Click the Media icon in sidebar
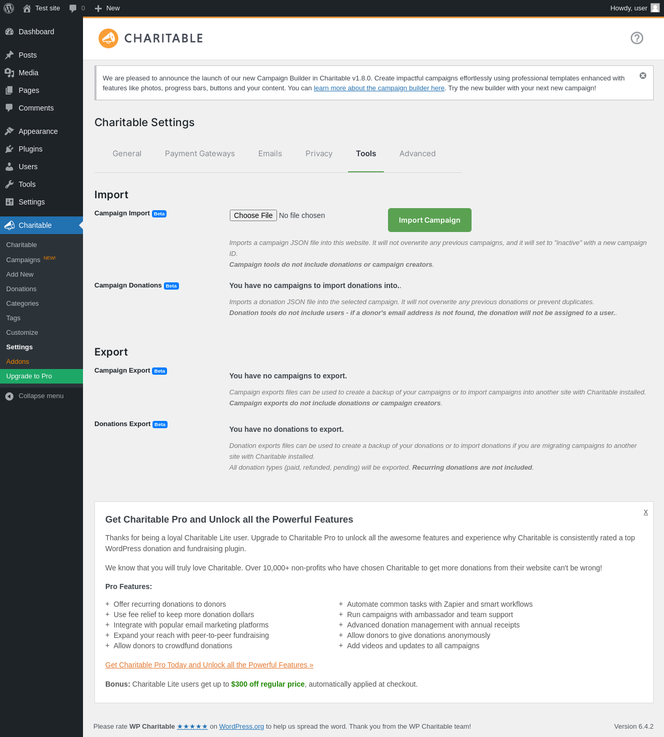This screenshot has height=737, width=664. pyautogui.click(x=9, y=73)
